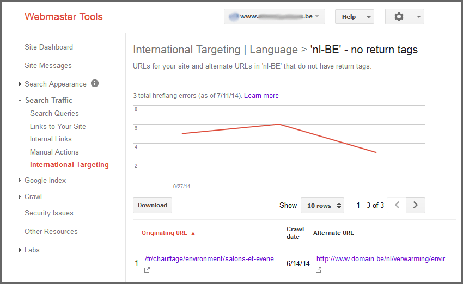Open the /fr/chauffage originating URL link
Image resolution: width=463 pixels, height=284 pixels.
[x=212, y=258]
